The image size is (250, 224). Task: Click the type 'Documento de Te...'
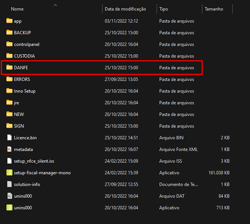178,184
